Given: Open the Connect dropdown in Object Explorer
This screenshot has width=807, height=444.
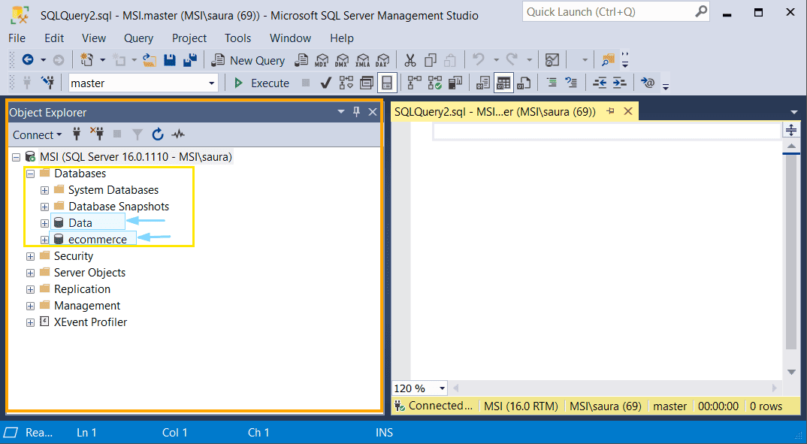Looking at the screenshot, I should coord(37,134).
